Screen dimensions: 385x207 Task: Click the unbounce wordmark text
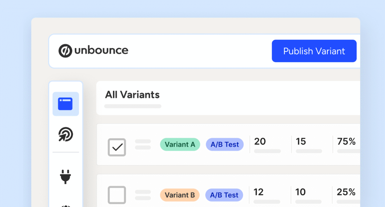[101, 50]
